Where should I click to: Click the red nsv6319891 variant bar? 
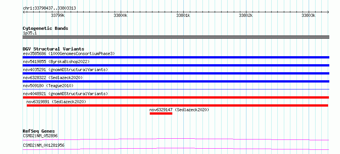177,105
